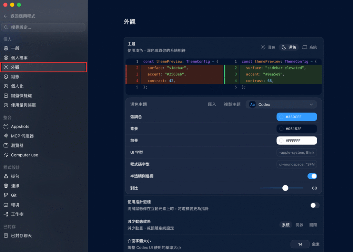
Task: Disable the 半透明側邊欄 toggle
Action: coord(312,176)
